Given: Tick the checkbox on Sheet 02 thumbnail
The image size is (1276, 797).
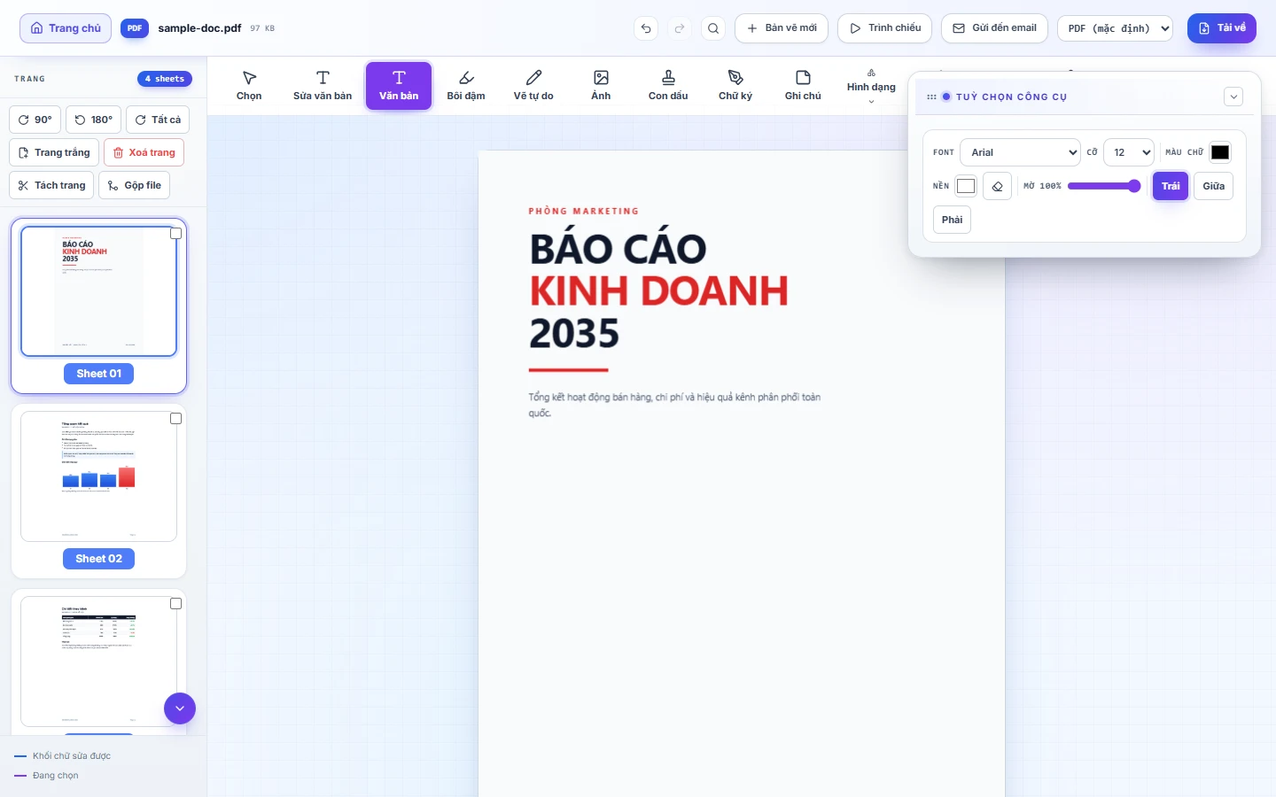Looking at the screenshot, I should (175, 418).
